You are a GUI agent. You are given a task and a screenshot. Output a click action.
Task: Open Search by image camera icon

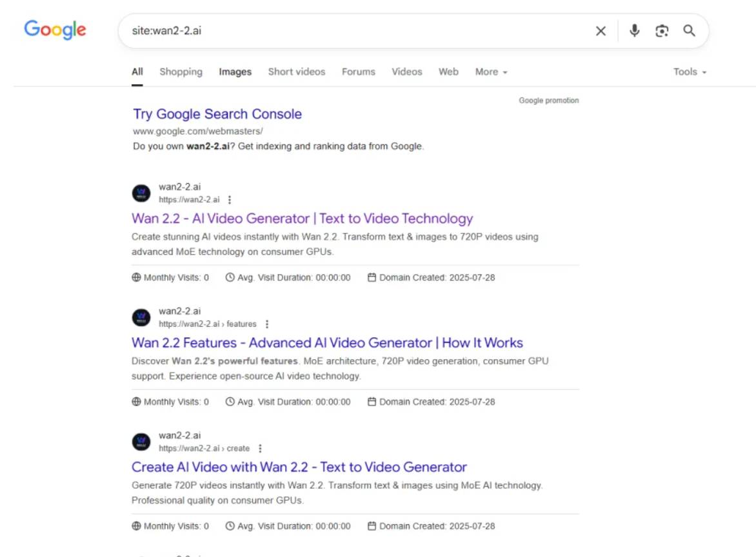click(x=662, y=31)
